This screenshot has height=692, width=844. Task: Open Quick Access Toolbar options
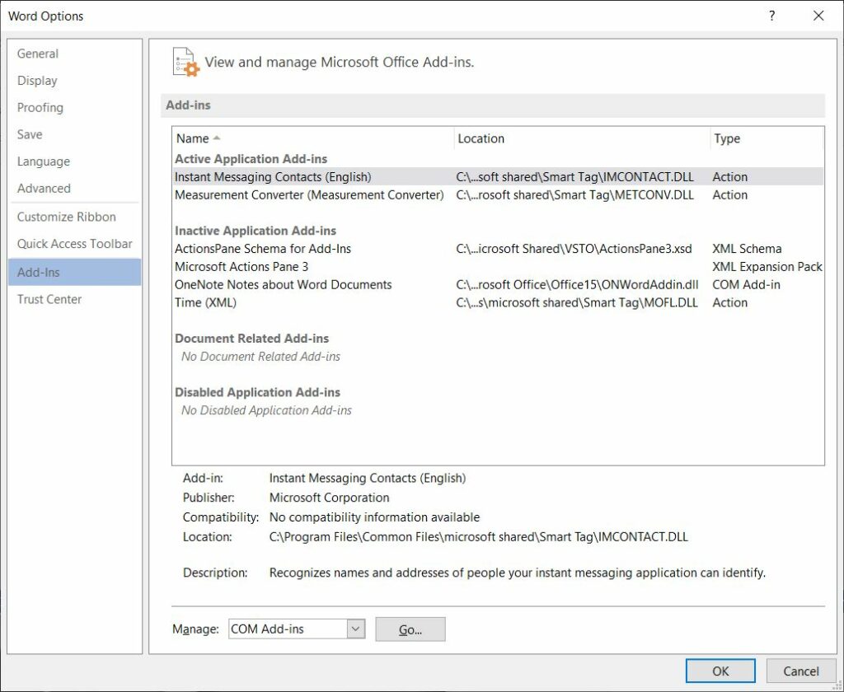click(x=75, y=243)
